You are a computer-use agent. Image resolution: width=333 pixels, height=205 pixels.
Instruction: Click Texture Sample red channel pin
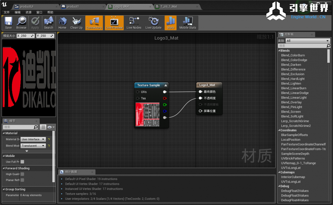tap(165, 98)
